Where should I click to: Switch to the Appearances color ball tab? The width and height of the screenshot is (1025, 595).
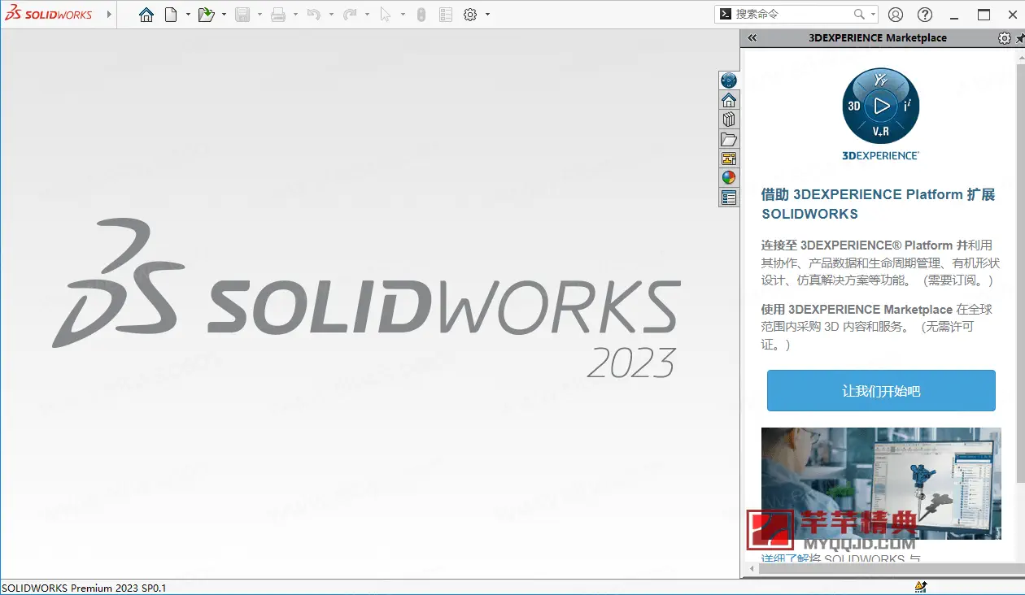point(729,177)
